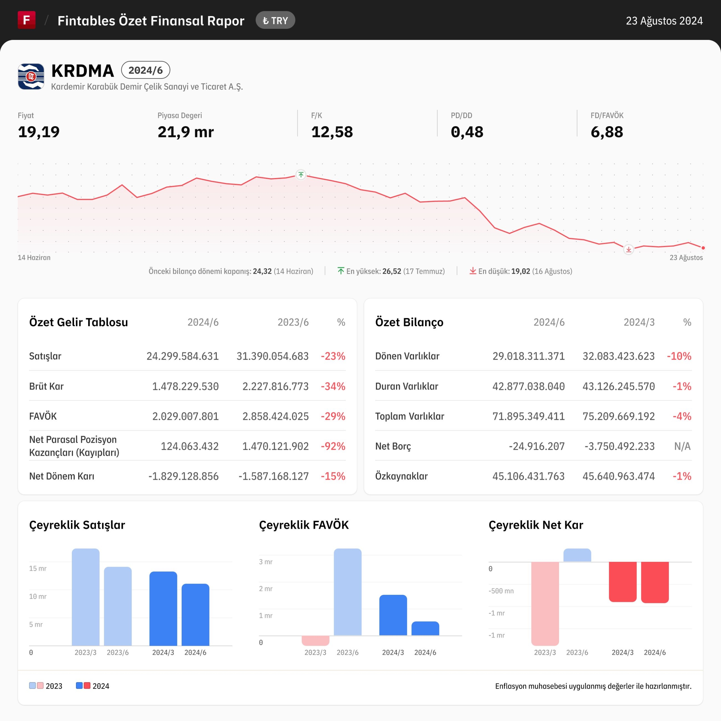Click Satışlar 2024/6 value 24.299.584.631
721x721 pixels.
pyautogui.click(x=183, y=356)
